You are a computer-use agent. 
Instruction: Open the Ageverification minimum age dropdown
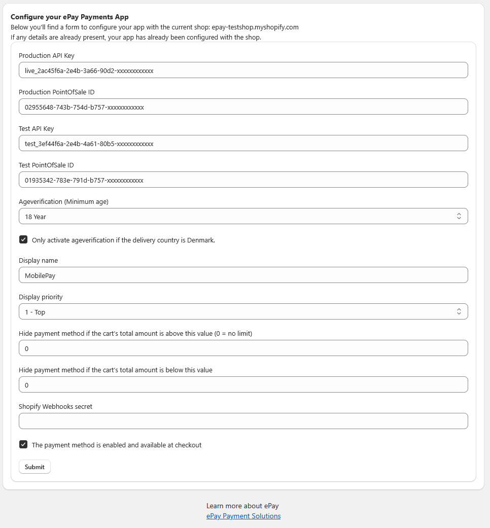[x=243, y=216]
